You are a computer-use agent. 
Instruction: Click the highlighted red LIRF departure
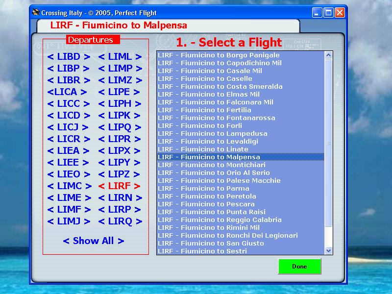pyautogui.click(x=119, y=186)
